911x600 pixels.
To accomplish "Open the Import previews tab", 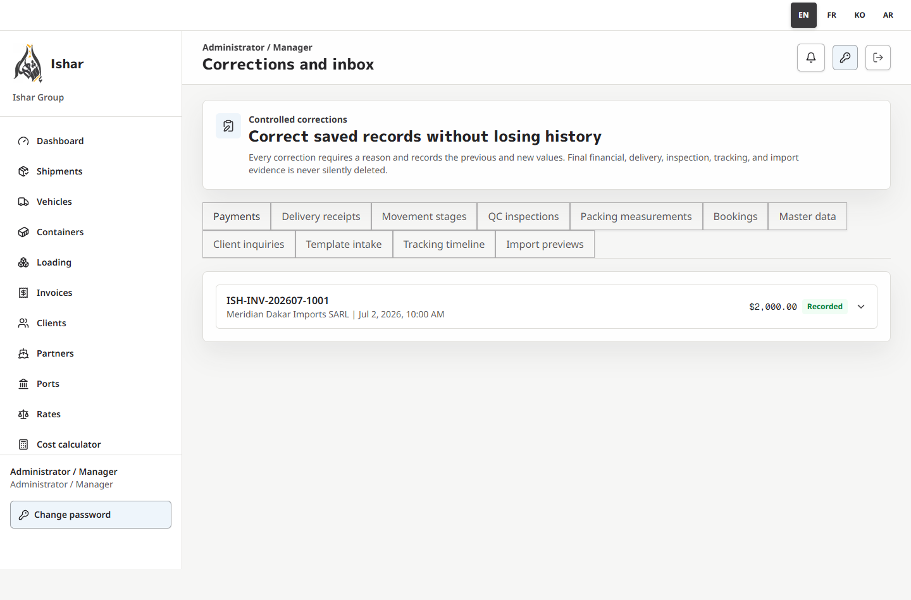I will [545, 244].
